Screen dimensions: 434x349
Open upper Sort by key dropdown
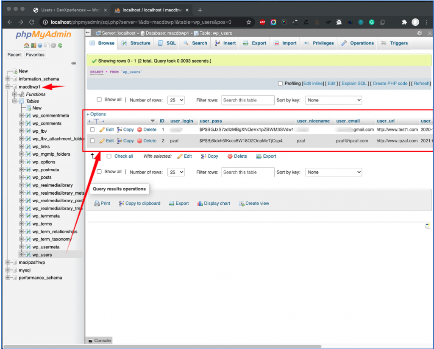[x=333, y=100]
